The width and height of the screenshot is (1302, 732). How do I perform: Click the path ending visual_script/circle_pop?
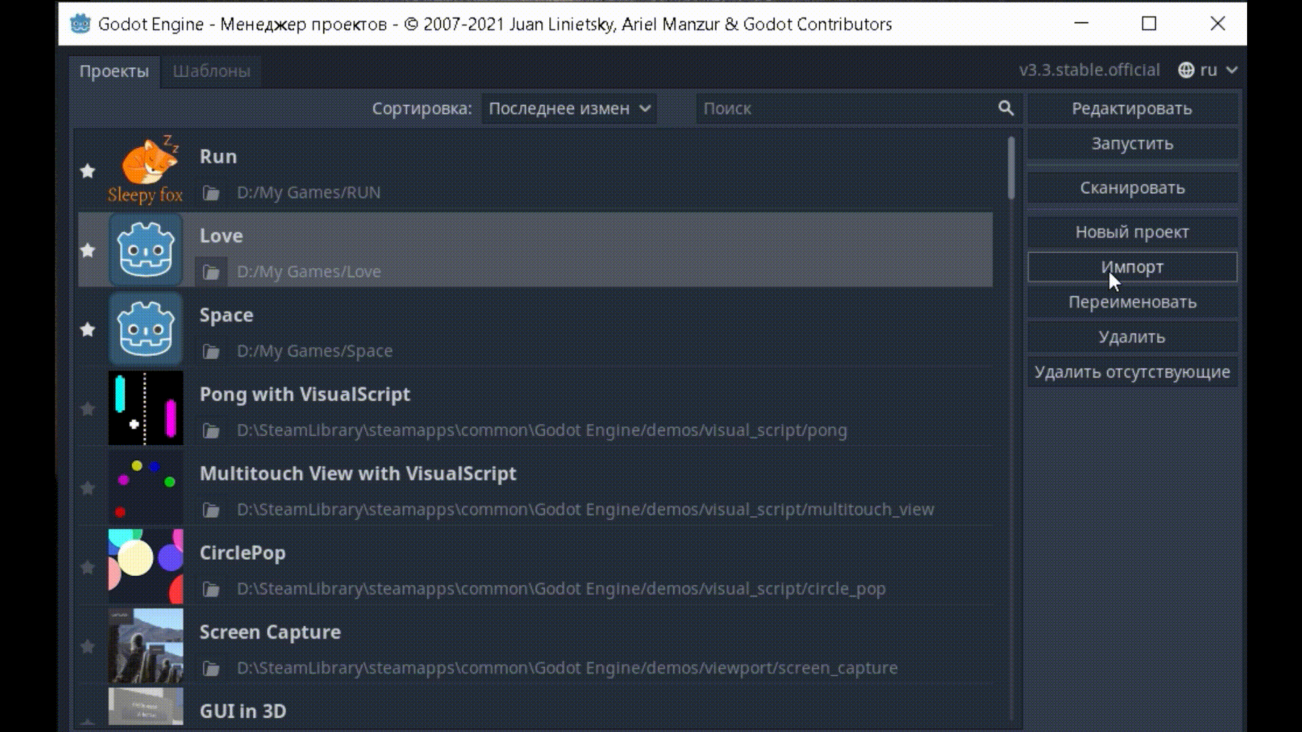pos(561,590)
